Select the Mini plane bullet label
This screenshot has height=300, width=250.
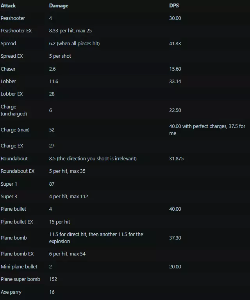[x=19, y=267]
